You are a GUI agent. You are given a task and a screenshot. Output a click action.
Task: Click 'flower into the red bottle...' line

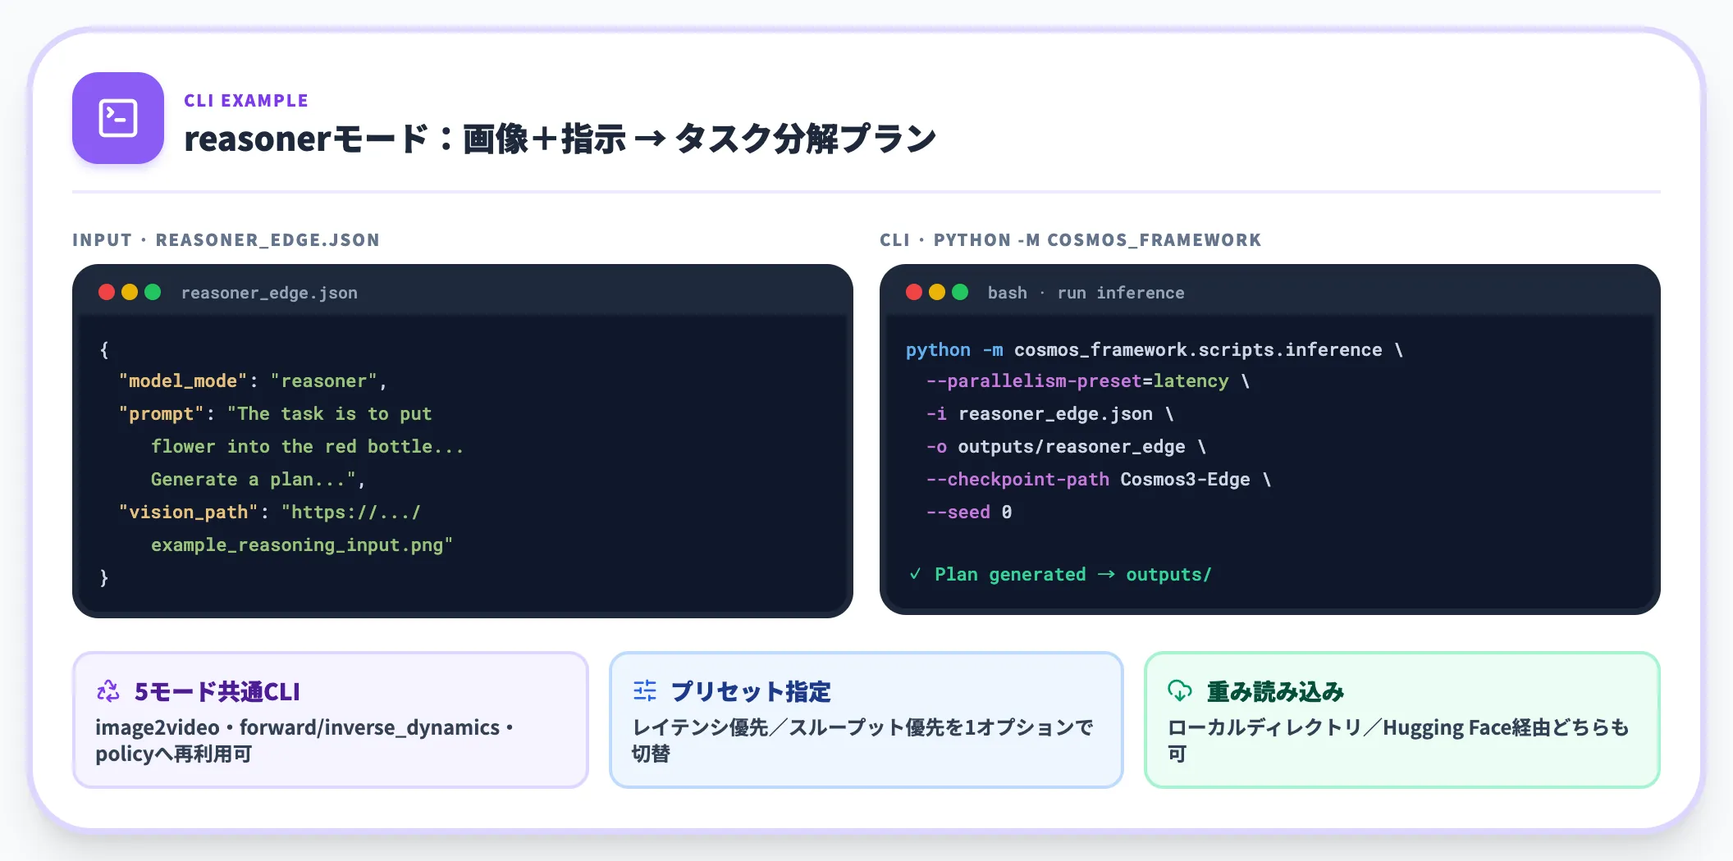[307, 447]
